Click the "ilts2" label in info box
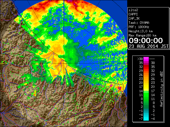The image size is (170, 127). pyautogui.click(x=133, y=10)
